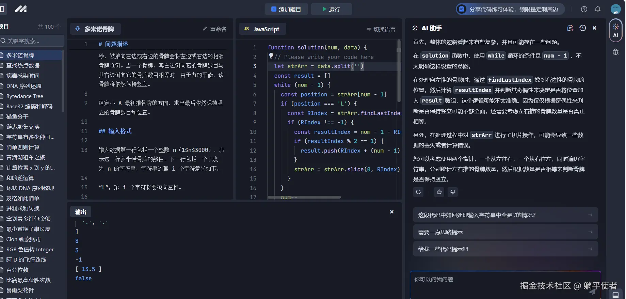Image resolution: width=626 pixels, height=299 pixels.
Task: Open the help question mark icon
Action: click(584, 9)
